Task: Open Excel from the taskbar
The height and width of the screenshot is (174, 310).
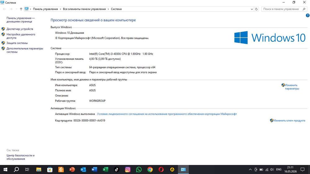Action: [x=105, y=169]
